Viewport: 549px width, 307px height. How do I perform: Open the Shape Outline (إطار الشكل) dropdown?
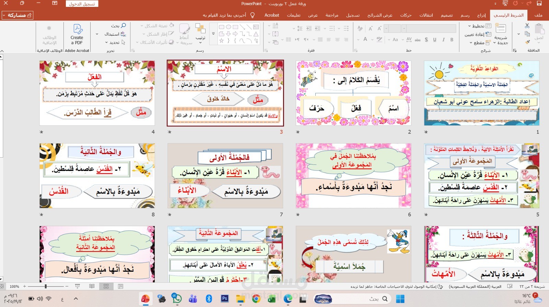pyautogui.click(x=158, y=34)
